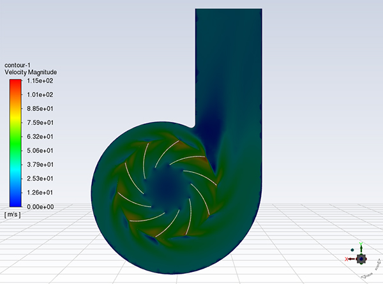The image size is (383, 284).
Task: Select the 'contour-1' legend title
Action: (17, 65)
